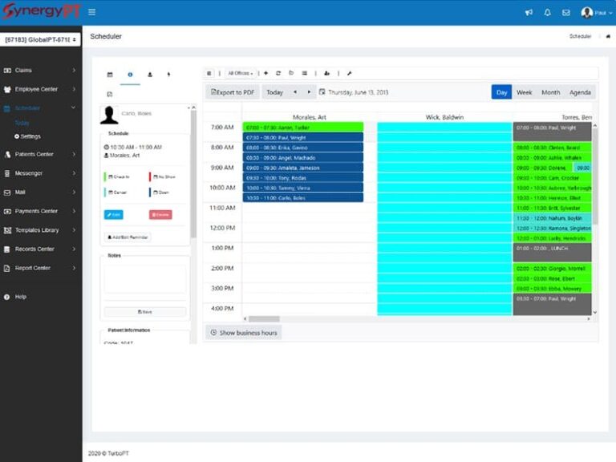Open the megaphone announcements icon

[529, 13]
